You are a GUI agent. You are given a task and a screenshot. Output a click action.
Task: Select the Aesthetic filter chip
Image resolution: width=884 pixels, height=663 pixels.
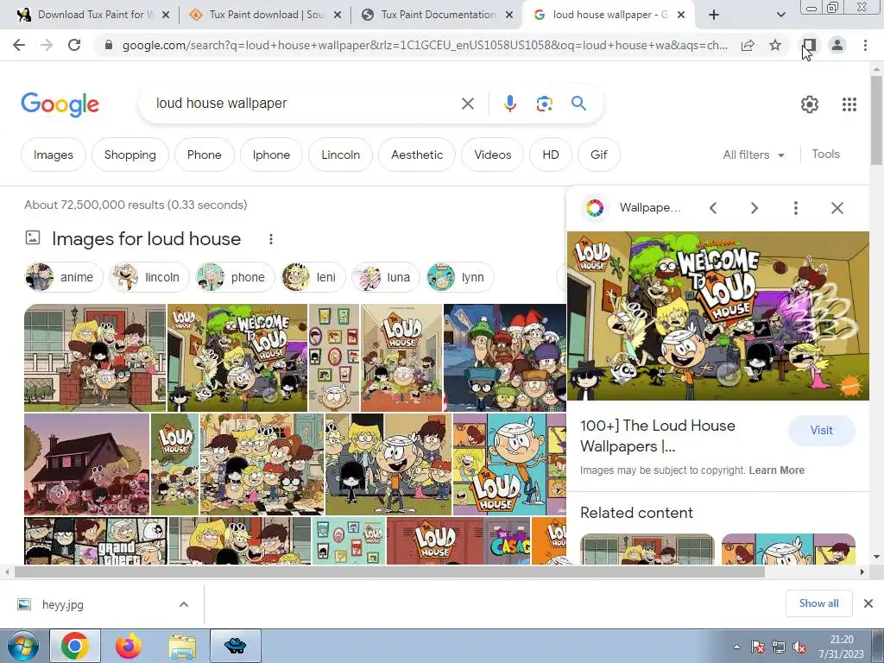(x=417, y=155)
